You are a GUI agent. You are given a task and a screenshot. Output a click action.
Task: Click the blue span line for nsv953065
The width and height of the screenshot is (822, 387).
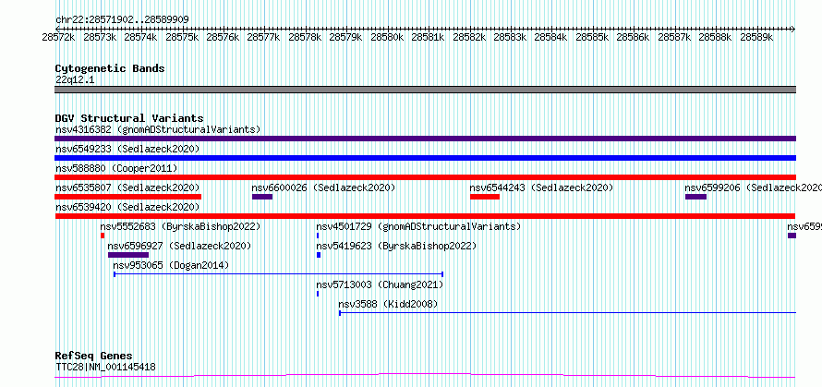point(279,274)
